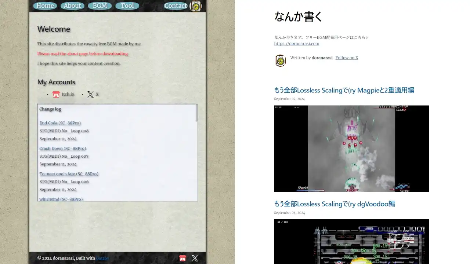This screenshot has width=470, height=264.
Task: Click the X logo under My Accounts
Action: pos(90,95)
